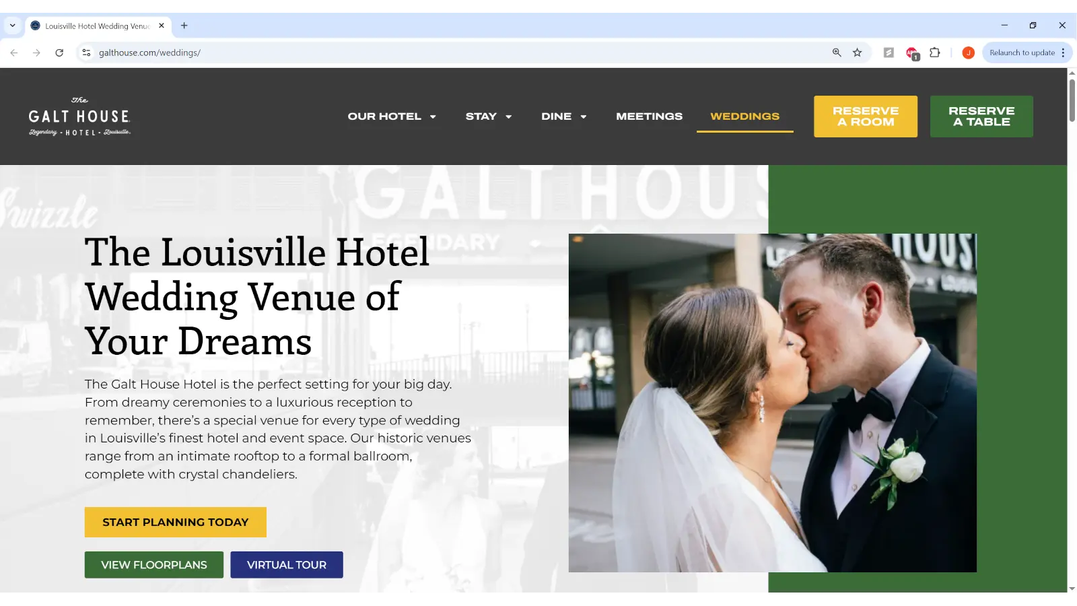This screenshot has width=1077, height=606.
Task: Open the Chrome three-dot menu
Action: [1063, 53]
